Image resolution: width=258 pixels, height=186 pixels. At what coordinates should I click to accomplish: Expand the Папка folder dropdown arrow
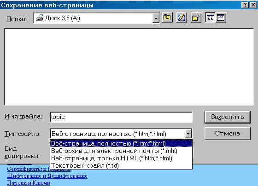point(156,18)
